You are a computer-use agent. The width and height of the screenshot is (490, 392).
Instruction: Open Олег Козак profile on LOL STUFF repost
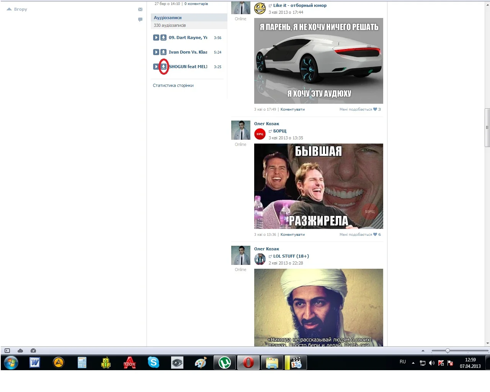pos(266,249)
